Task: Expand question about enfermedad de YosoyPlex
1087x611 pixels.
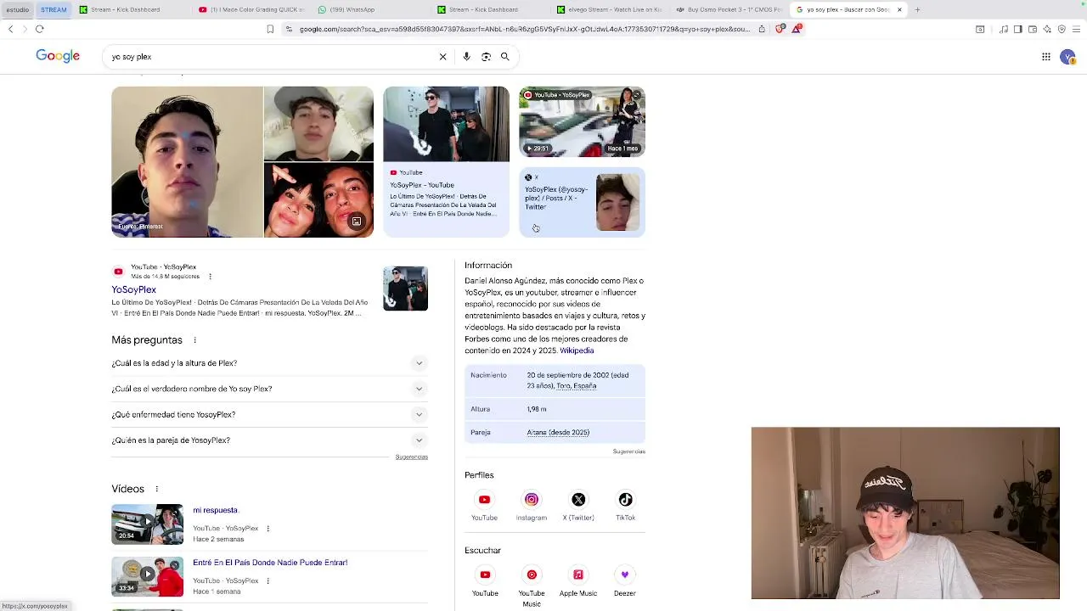Action: [269, 415]
